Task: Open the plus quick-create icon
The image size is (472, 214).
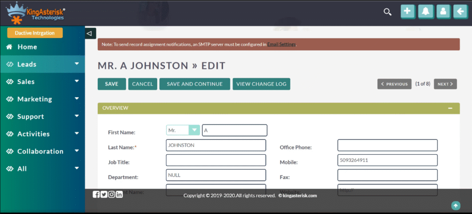Action: point(407,12)
